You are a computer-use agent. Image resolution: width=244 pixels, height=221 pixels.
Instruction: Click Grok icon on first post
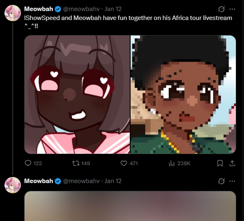(221, 9)
